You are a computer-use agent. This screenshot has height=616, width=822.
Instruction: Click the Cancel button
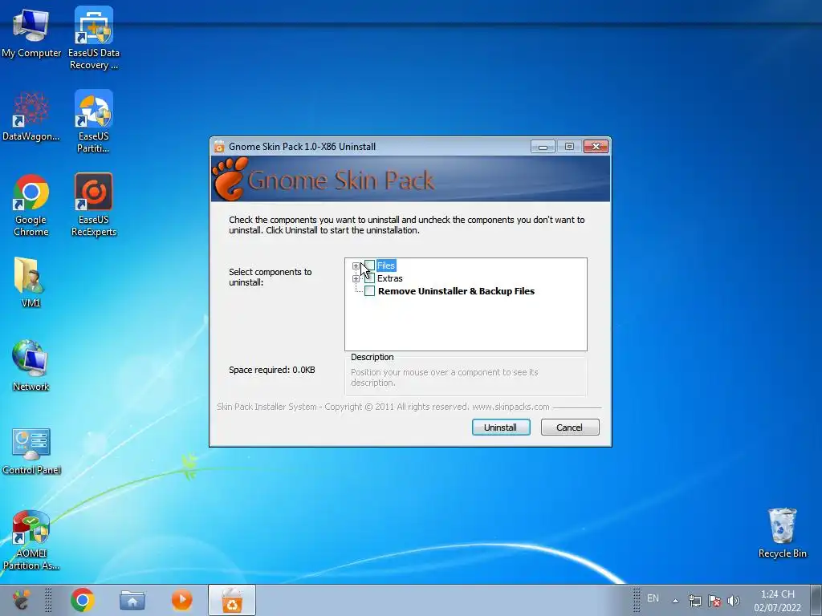[570, 428]
